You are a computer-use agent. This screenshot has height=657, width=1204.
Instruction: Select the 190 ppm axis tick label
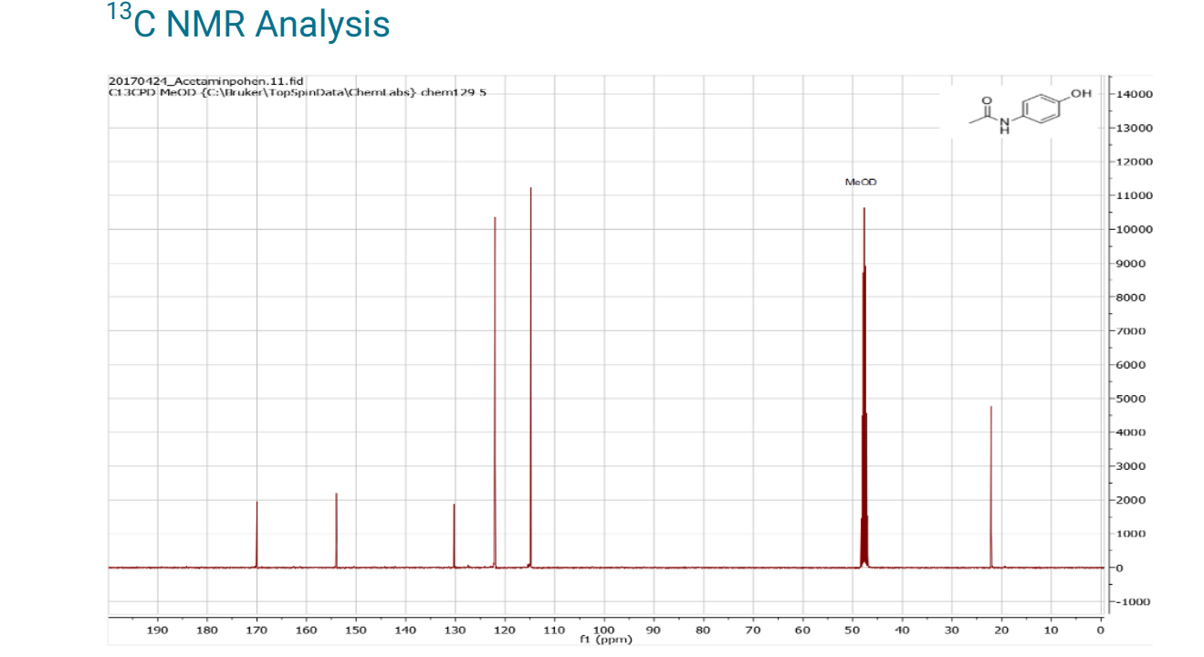[x=159, y=630]
